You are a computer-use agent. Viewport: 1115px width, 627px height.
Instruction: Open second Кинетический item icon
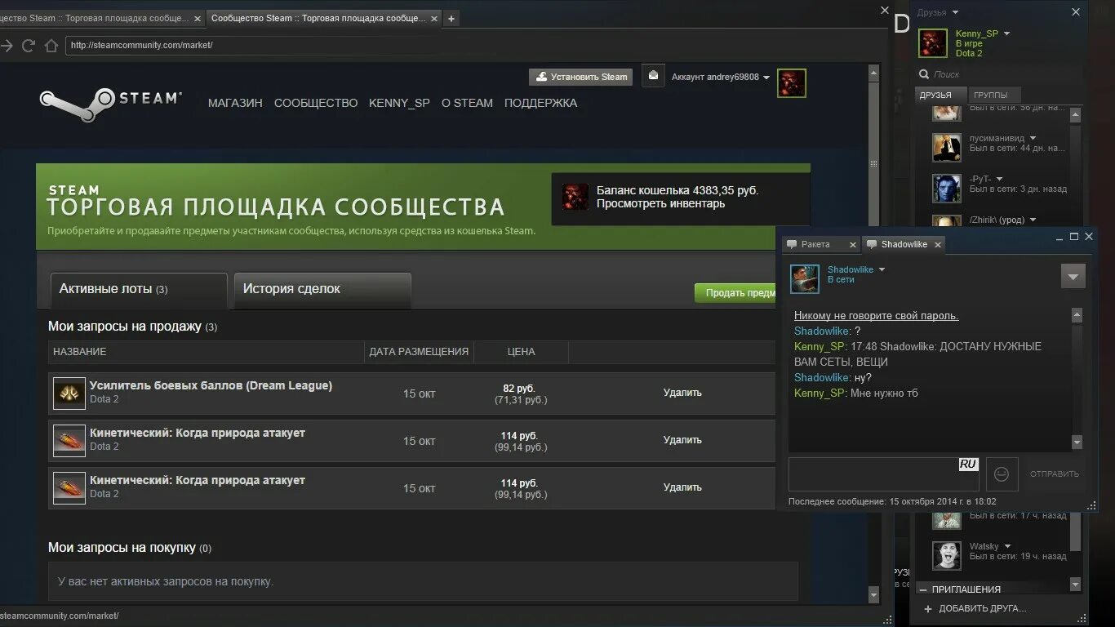coord(69,487)
